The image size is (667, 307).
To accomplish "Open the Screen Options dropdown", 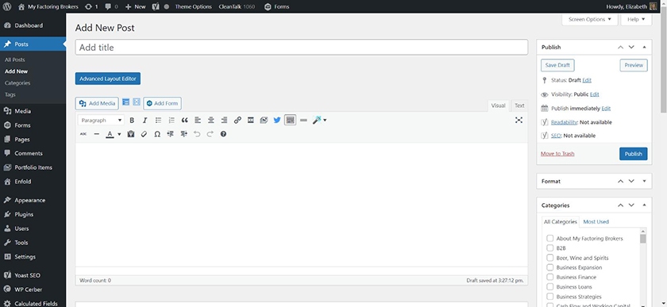I will 589,19.
